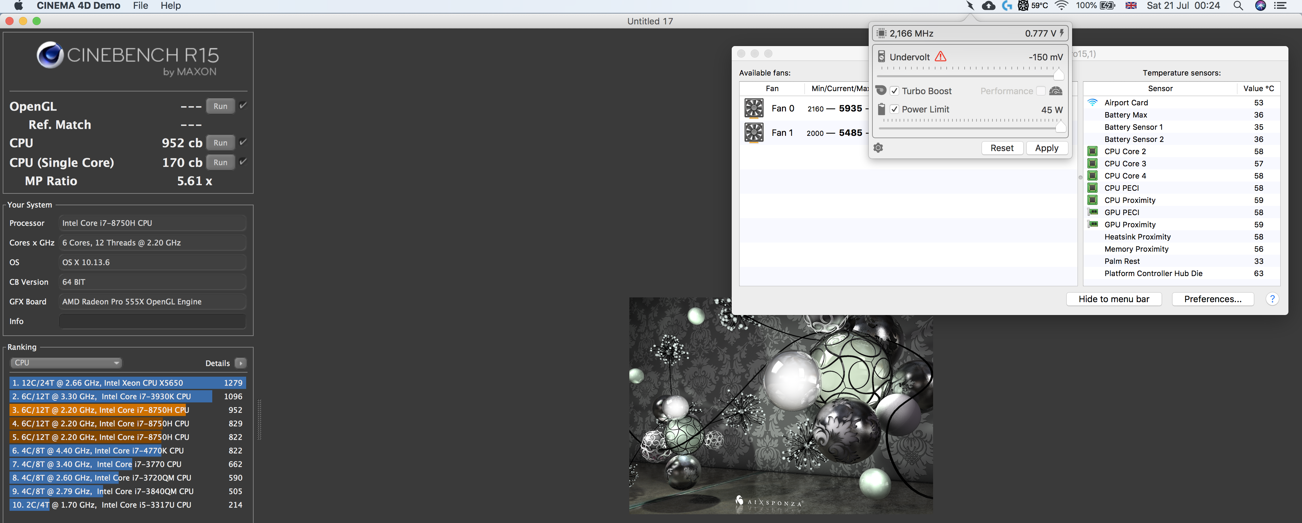Open the Wi-Fi menu bar icon
This screenshot has height=523, width=1302.
(1061, 5)
